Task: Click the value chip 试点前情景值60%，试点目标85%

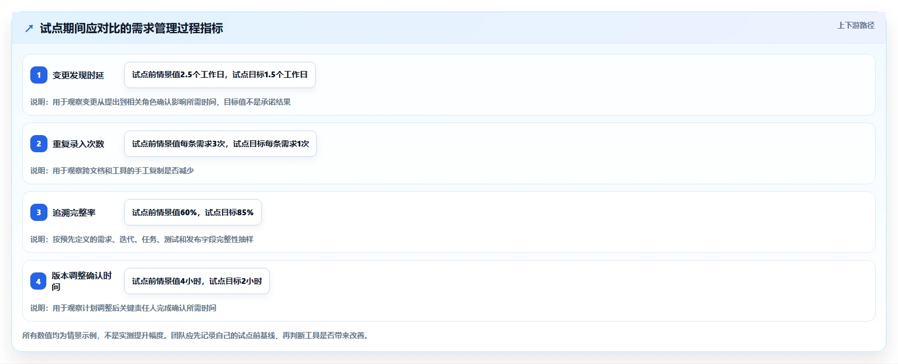Action: pyautogui.click(x=193, y=212)
